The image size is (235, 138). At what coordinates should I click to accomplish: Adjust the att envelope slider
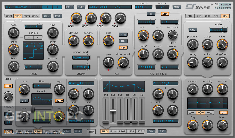coord(106,122)
